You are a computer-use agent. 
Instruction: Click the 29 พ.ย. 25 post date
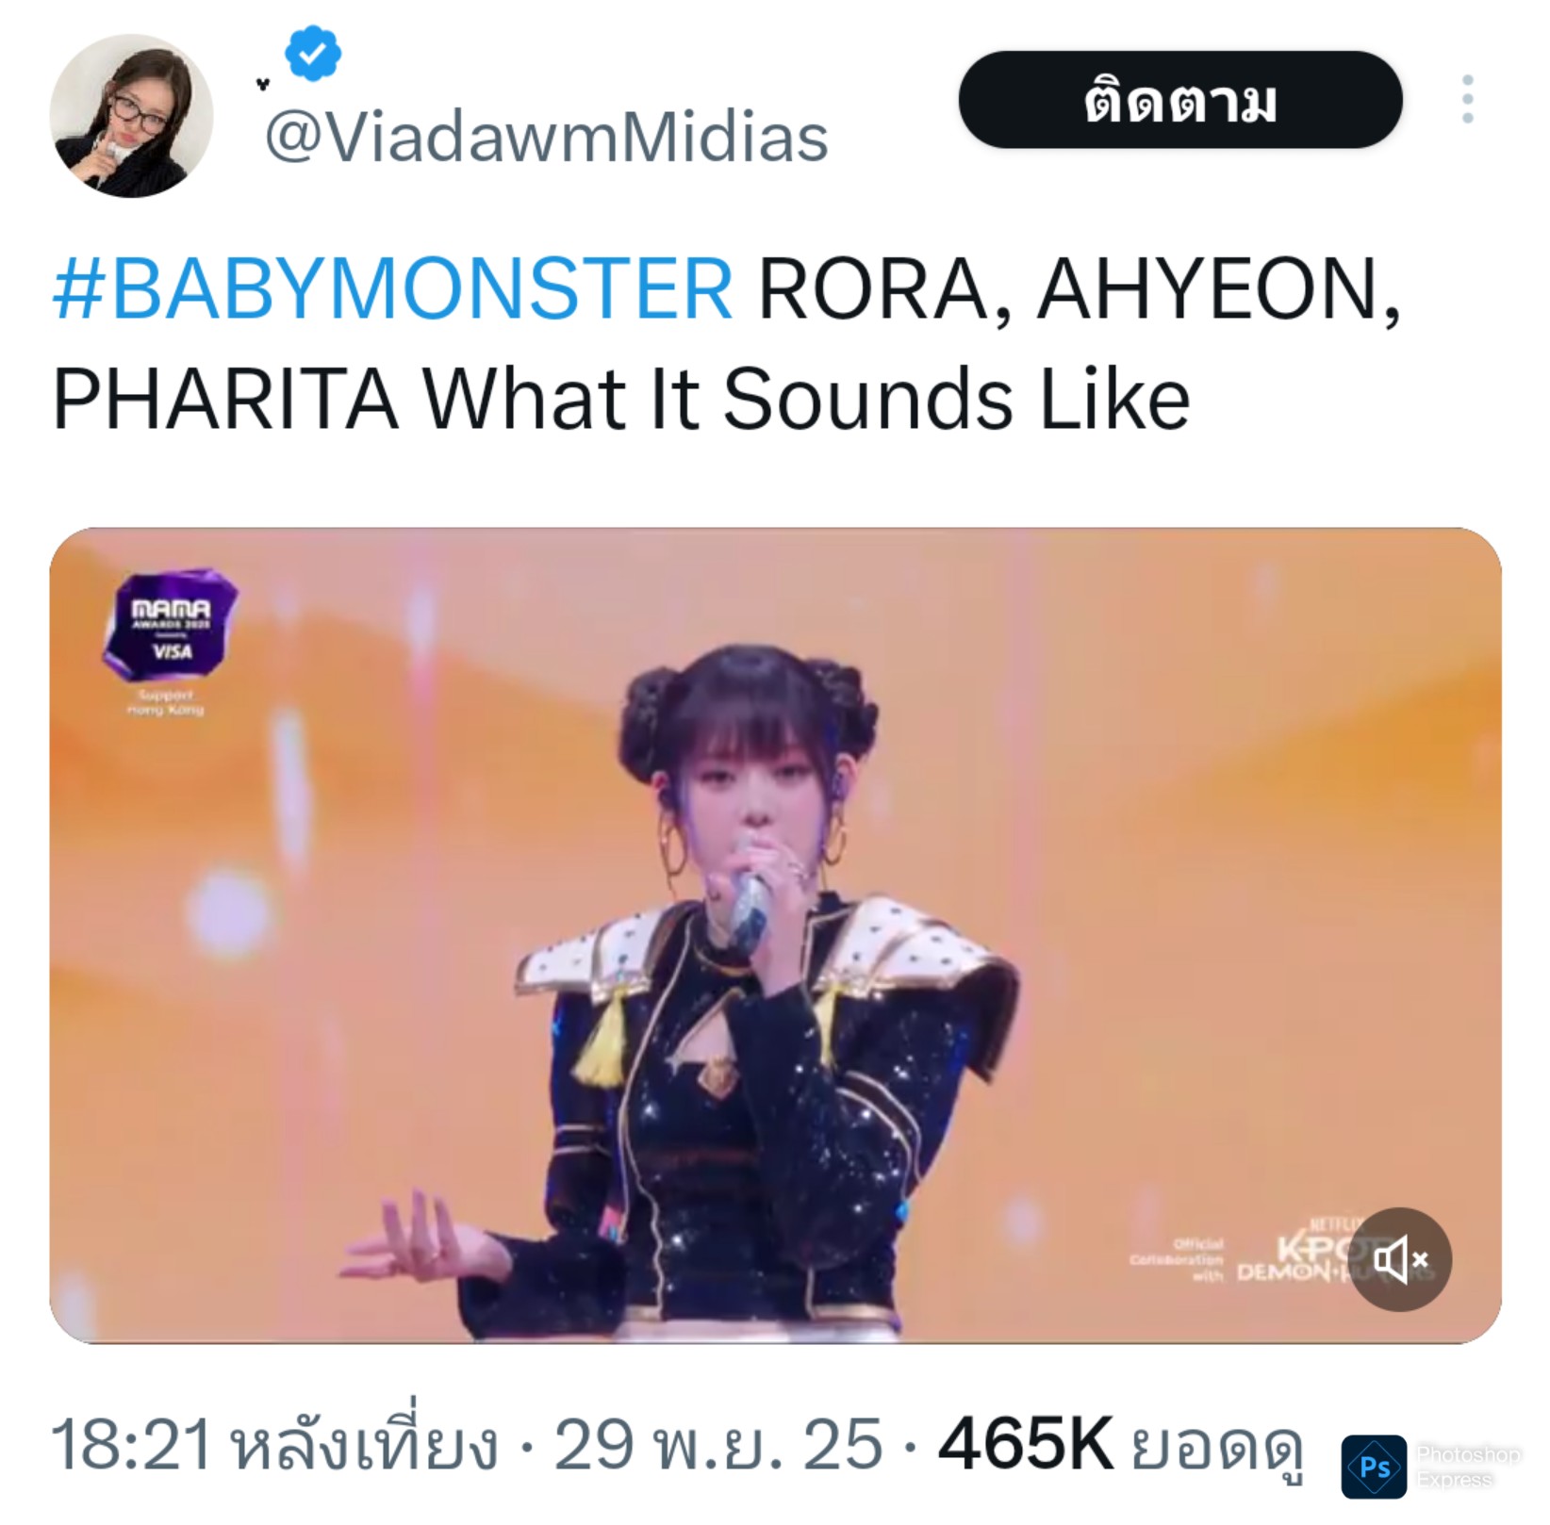tap(718, 1445)
